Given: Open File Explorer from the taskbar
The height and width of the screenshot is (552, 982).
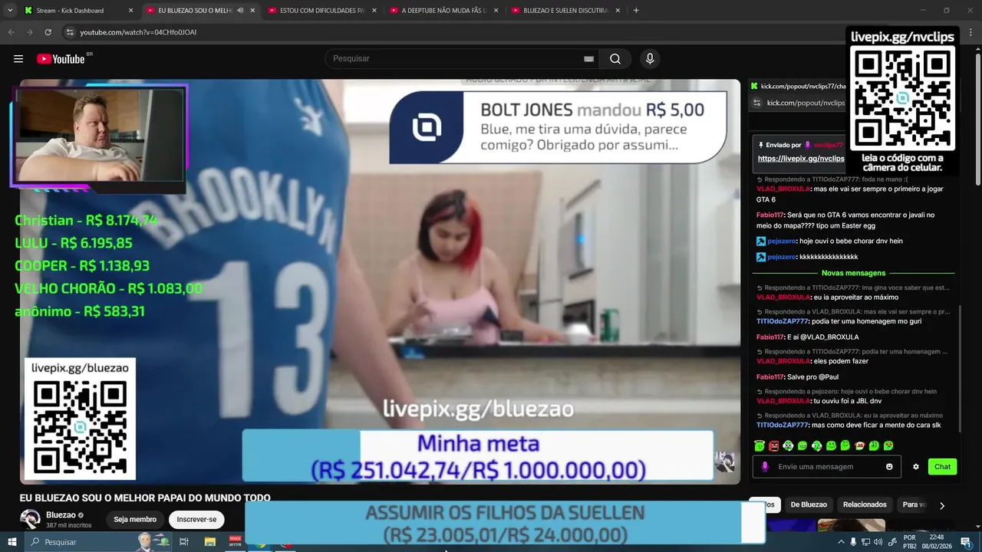Looking at the screenshot, I should (x=209, y=542).
